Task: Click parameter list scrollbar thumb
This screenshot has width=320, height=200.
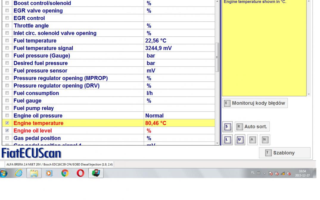Action: pos(217,57)
